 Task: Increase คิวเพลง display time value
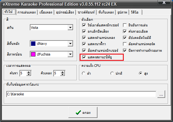(63, 72)
